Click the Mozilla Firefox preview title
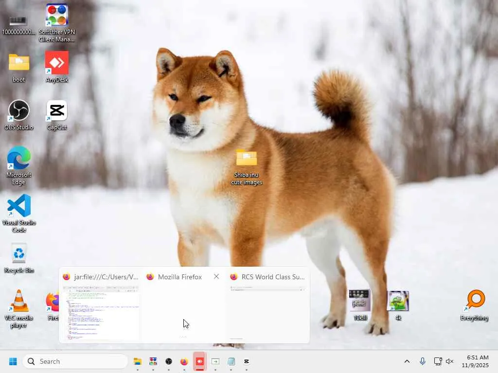Image resolution: width=498 pixels, height=373 pixels. (x=180, y=277)
